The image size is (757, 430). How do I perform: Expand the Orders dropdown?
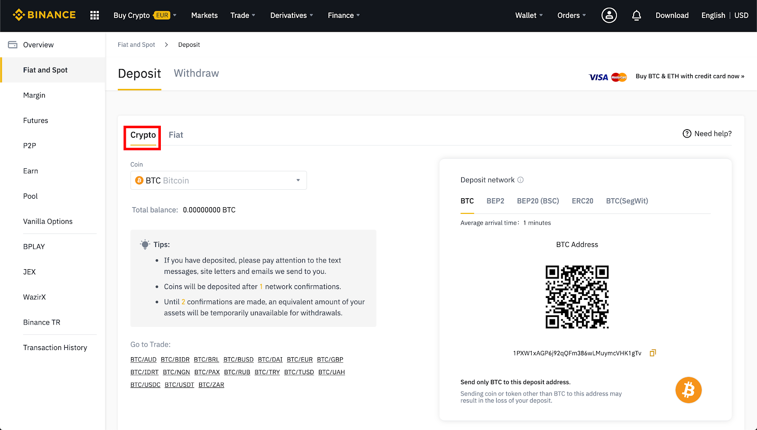[571, 16]
